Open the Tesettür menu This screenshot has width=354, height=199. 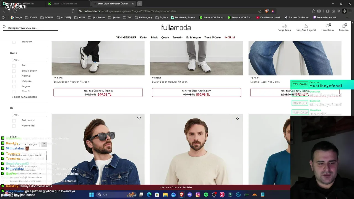point(178,38)
